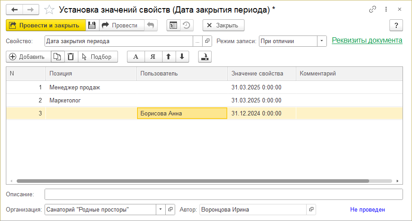This screenshot has width=412, height=221.
Task: Click the get link chain icon
Action: 372,9
